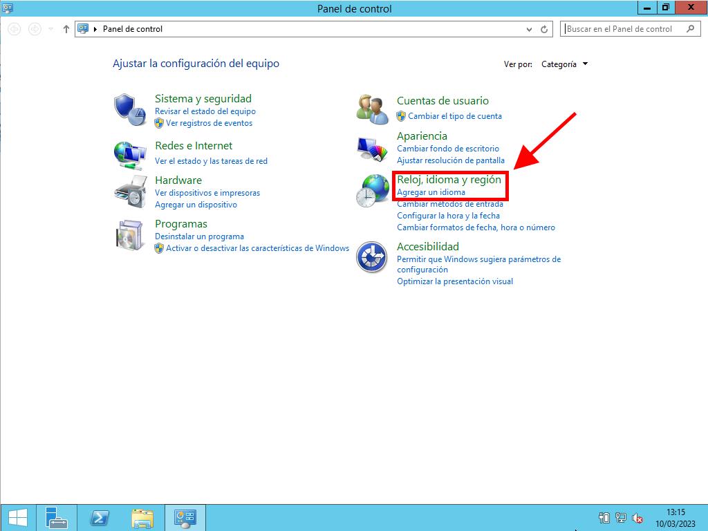Launch PowerShell from the taskbar
Image resolution: width=708 pixels, height=531 pixels.
tap(99, 517)
